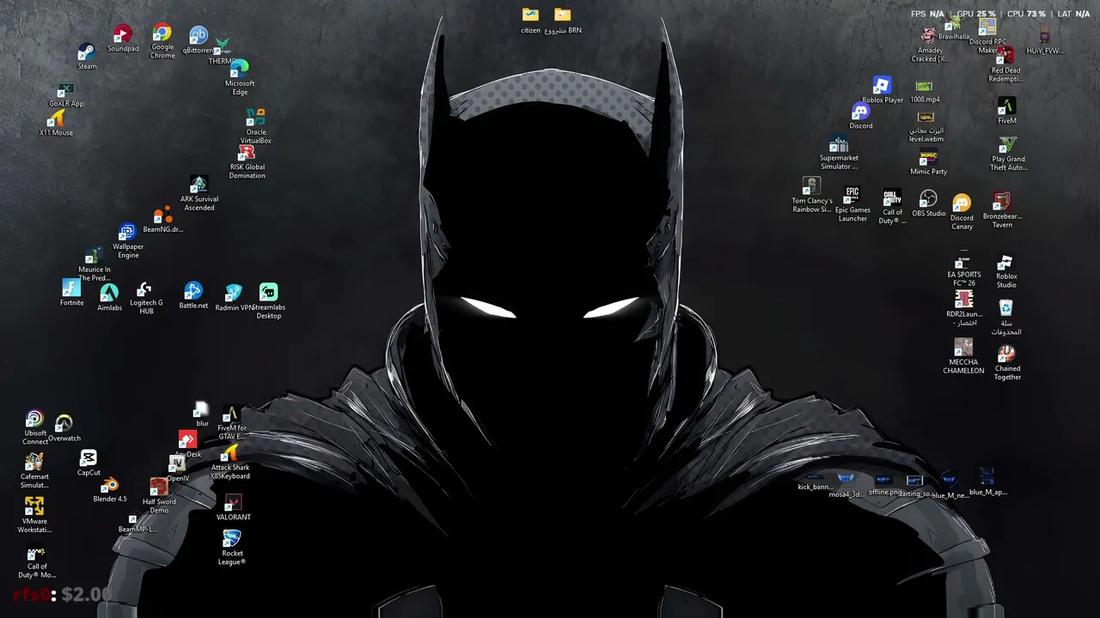
Task: Open Wallpaper Engine icon
Action: (128, 240)
